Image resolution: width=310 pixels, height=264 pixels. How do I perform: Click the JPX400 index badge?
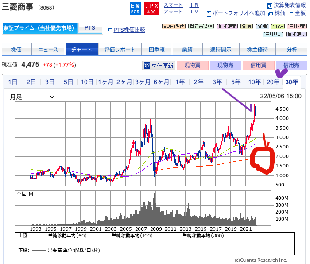(151, 9)
